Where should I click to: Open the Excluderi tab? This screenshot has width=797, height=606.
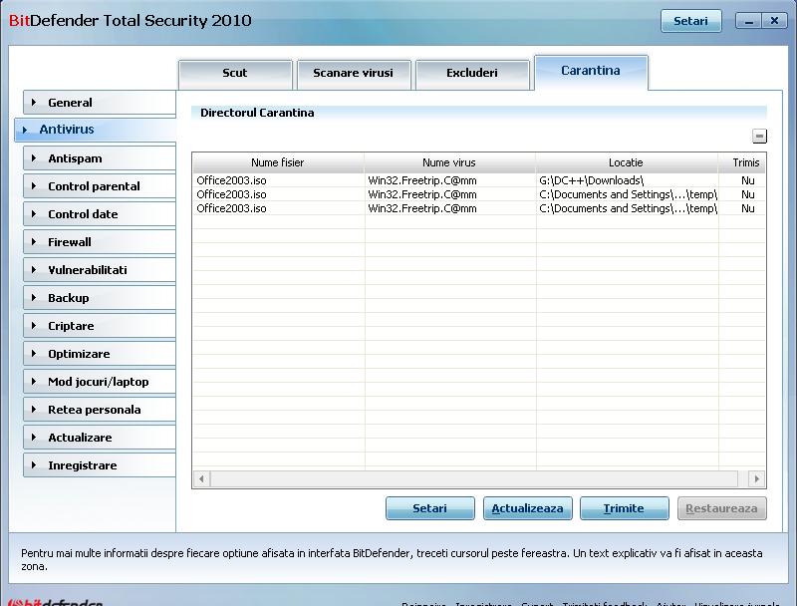[x=472, y=73]
